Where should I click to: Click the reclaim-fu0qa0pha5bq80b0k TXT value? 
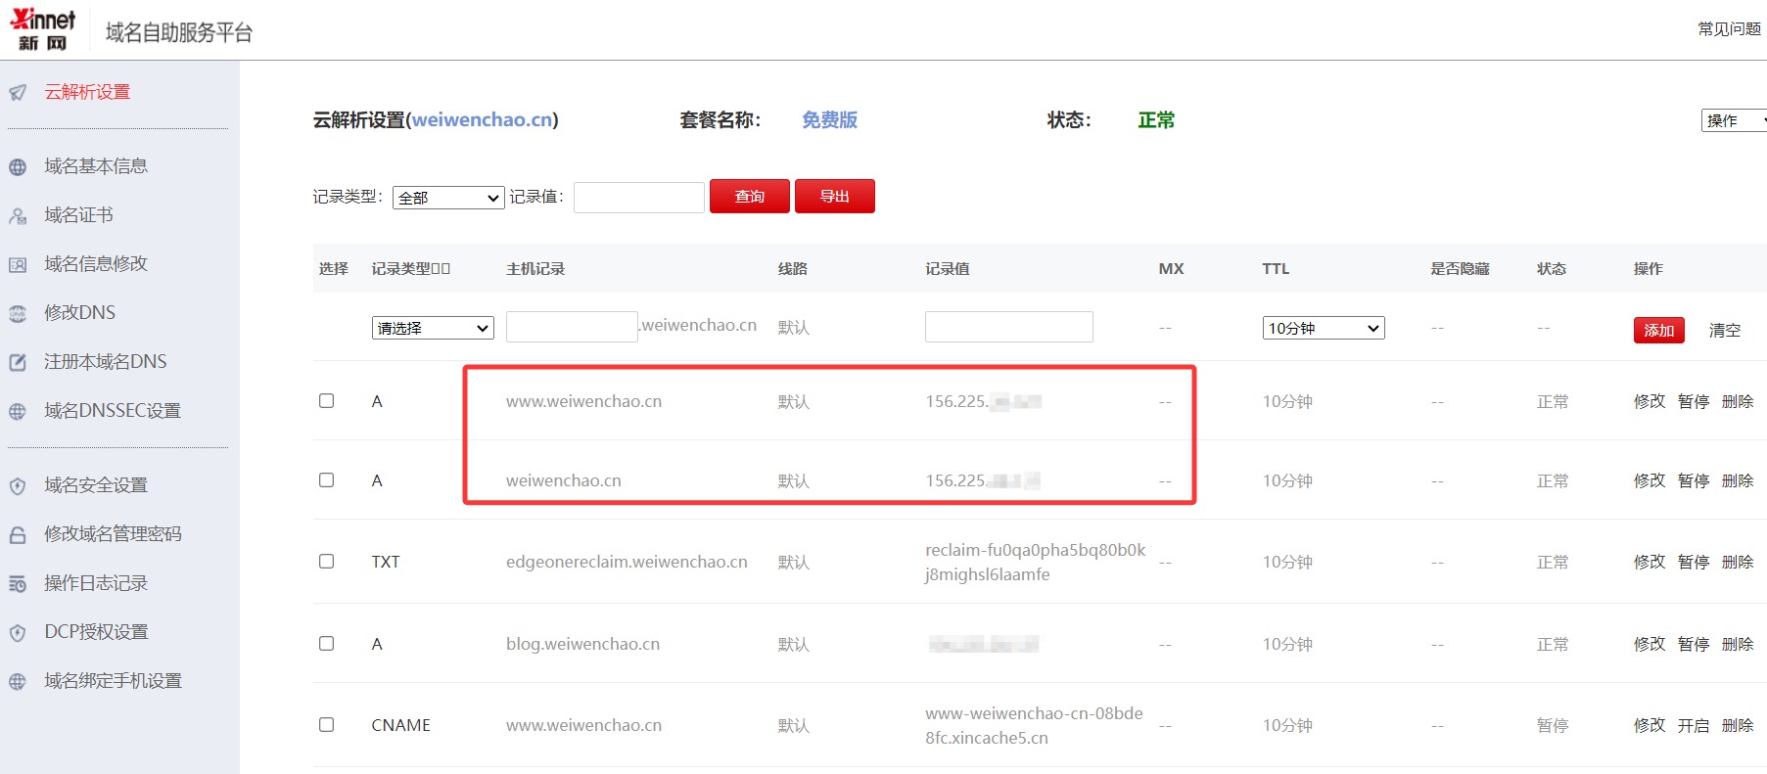click(x=1035, y=562)
